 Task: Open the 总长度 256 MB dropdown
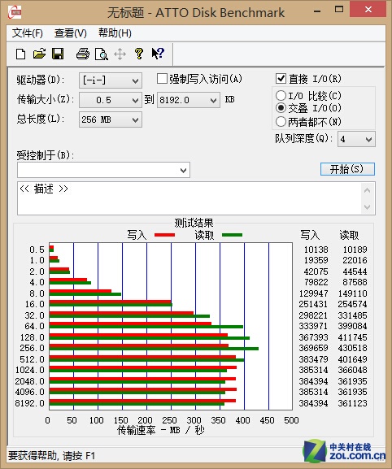click(111, 119)
